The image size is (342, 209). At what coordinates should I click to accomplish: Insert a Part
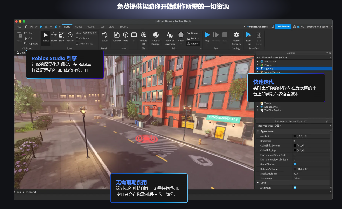125,38
